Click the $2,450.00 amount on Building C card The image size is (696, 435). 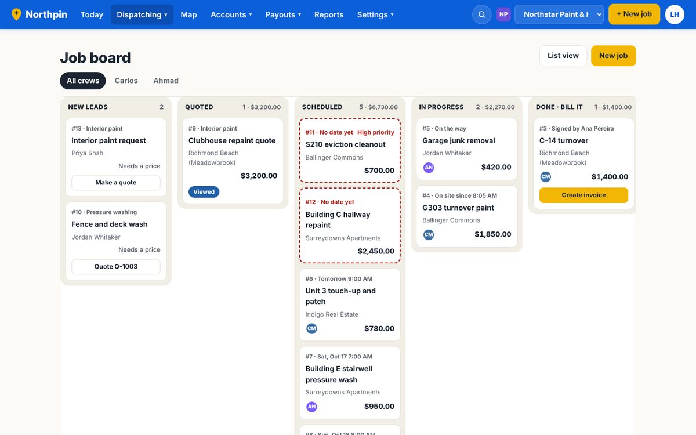click(x=376, y=251)
